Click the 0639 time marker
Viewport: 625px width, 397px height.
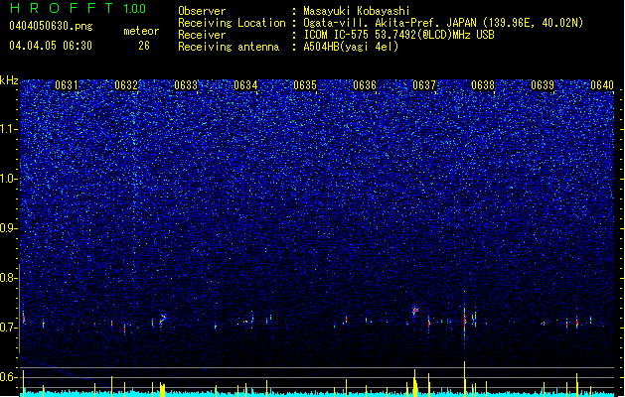[x=543, y=85]
